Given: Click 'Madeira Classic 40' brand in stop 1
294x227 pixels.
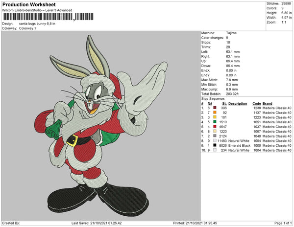Looking at the screenshot, I should coord(277,108).
